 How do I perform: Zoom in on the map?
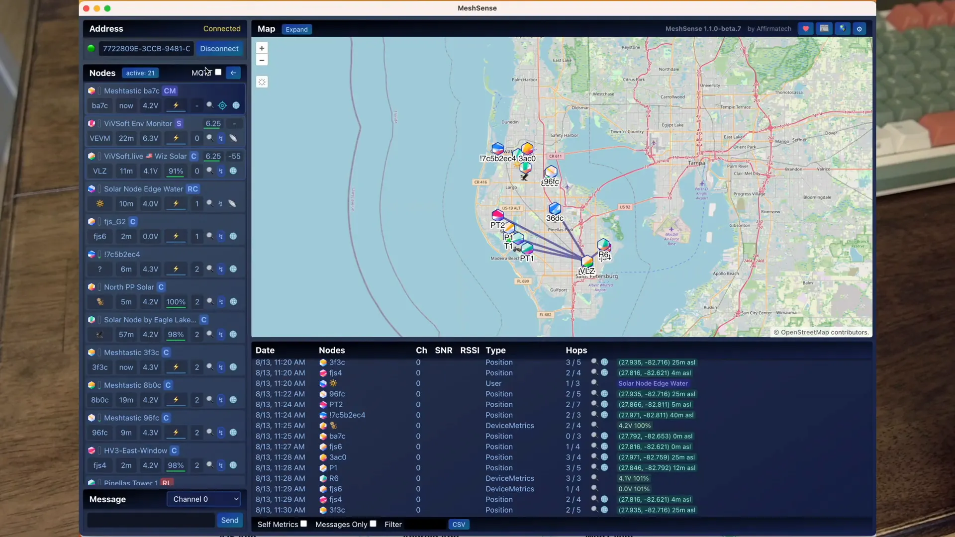[x=262, y=48]
